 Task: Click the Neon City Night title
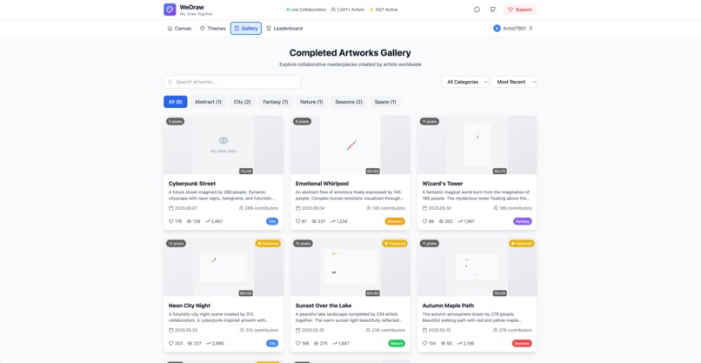pos(189,306)
